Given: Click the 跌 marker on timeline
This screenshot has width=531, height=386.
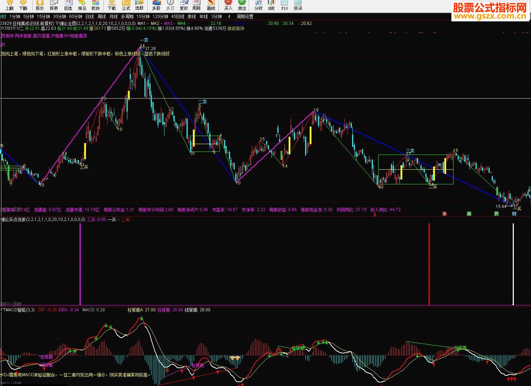Looking at the screenshot, I should pyautogui.click(x=496, y=214).
